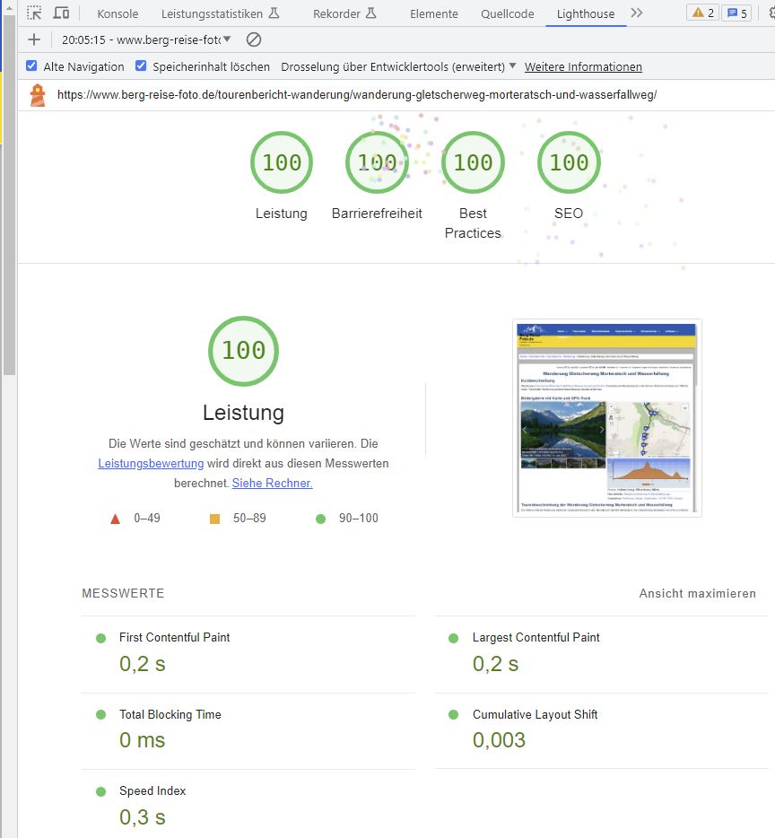The image size is (775, 838).
Task: Show more DevTools tabs chevron
Action: (636, 13)
